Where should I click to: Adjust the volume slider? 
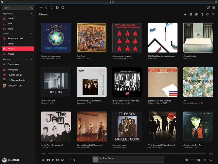194,160
